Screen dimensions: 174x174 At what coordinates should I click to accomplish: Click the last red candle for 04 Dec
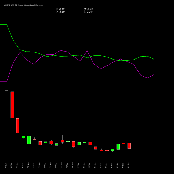click(129, 146)
